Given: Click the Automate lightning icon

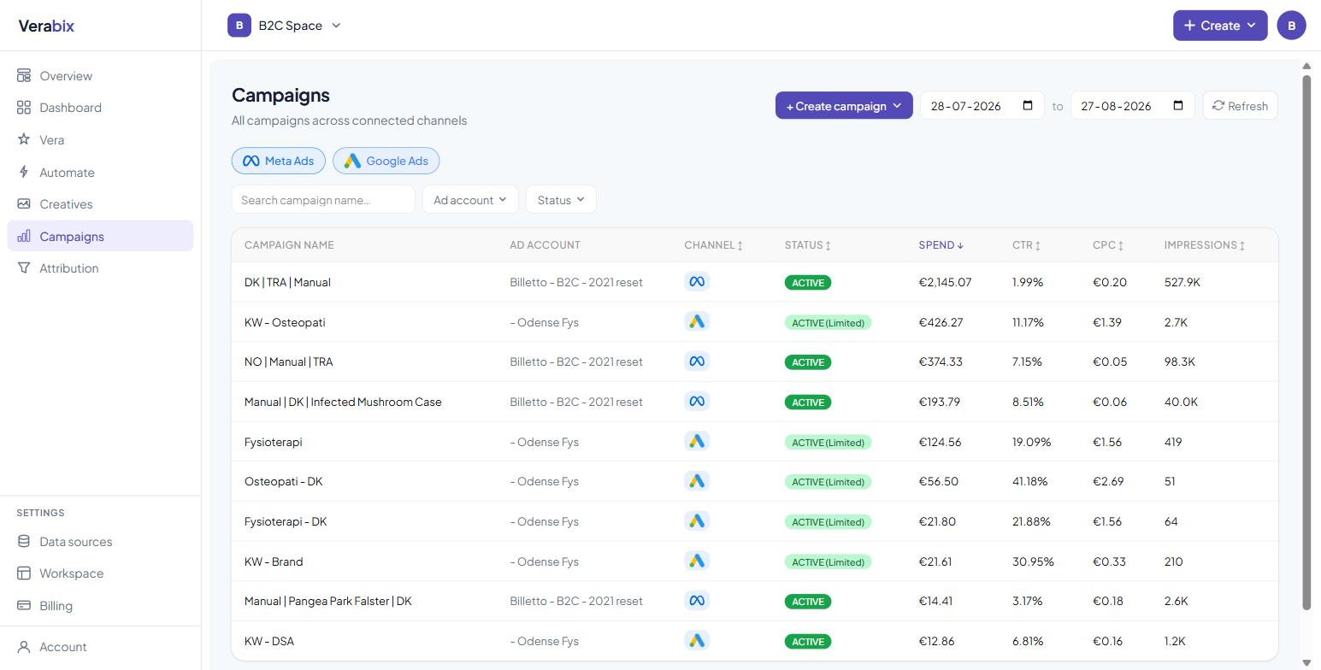Looking at the screenshot, I should click(24, 172).
